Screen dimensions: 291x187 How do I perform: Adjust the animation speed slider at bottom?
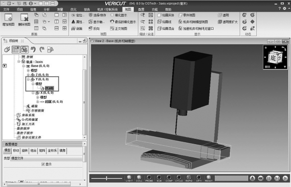(x=107, y=178)
